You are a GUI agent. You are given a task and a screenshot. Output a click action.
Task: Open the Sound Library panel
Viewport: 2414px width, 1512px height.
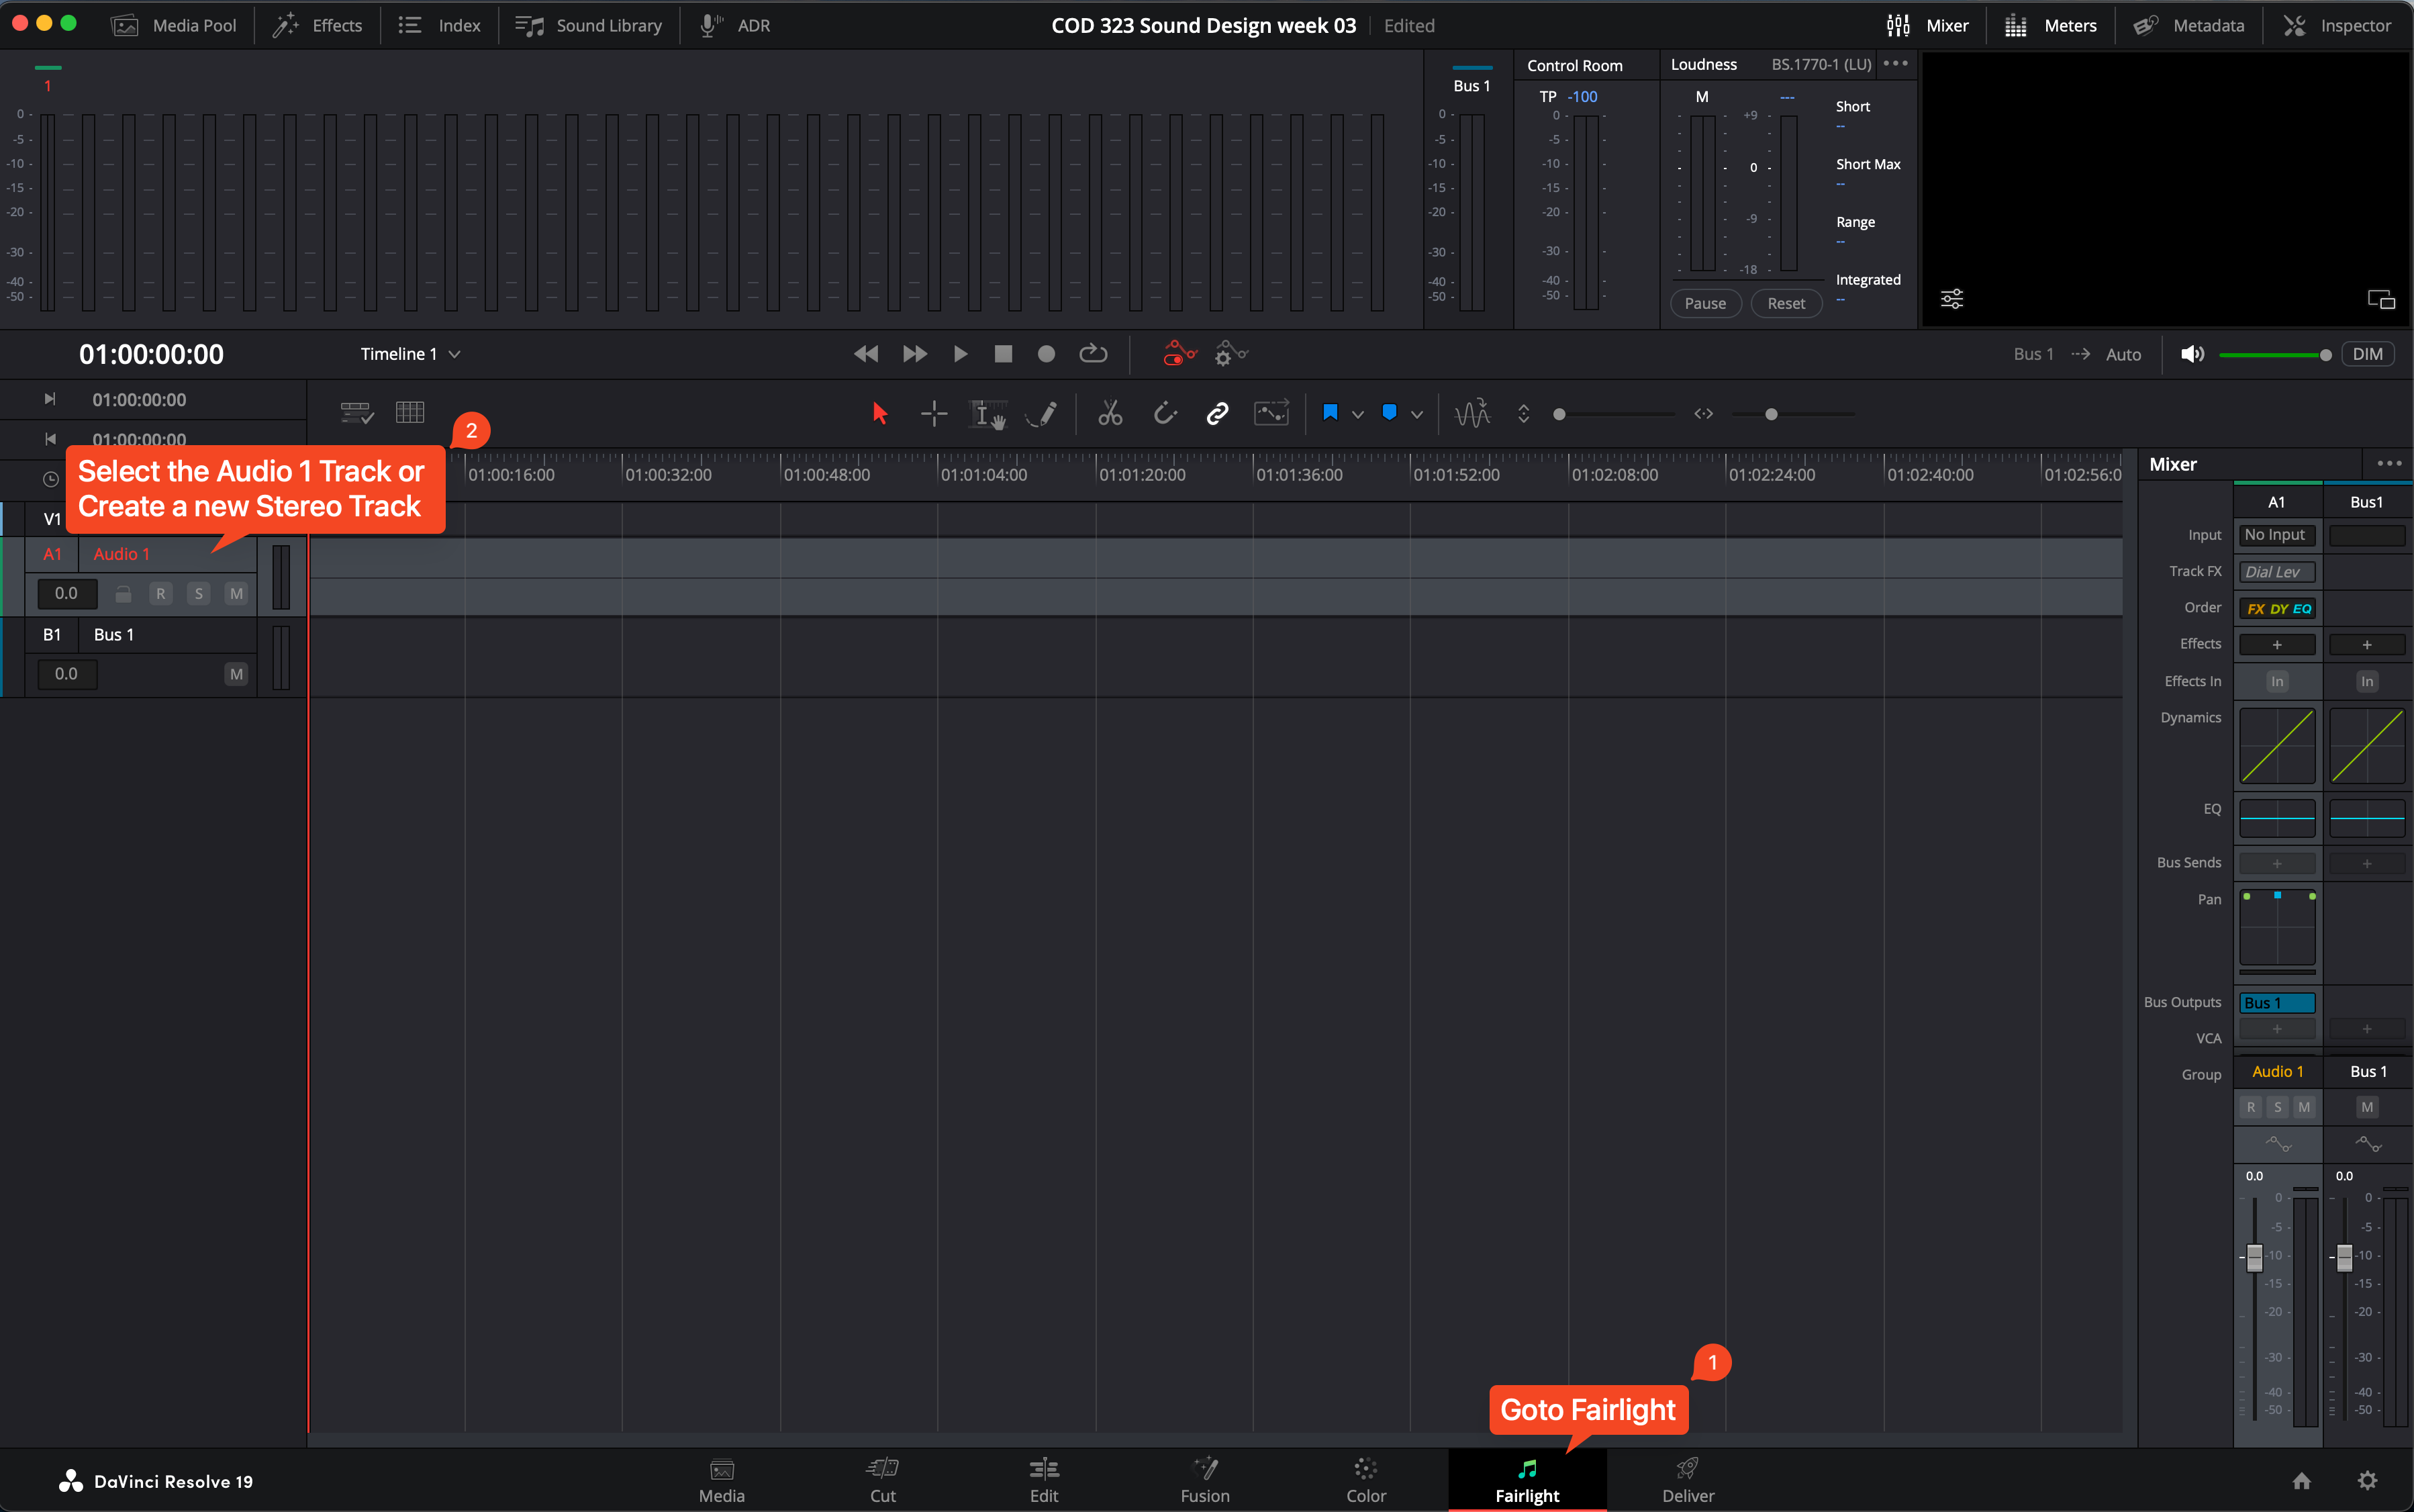(x=589, y=26)
